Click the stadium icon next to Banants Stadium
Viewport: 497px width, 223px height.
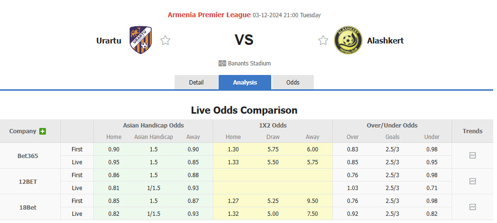222,63
